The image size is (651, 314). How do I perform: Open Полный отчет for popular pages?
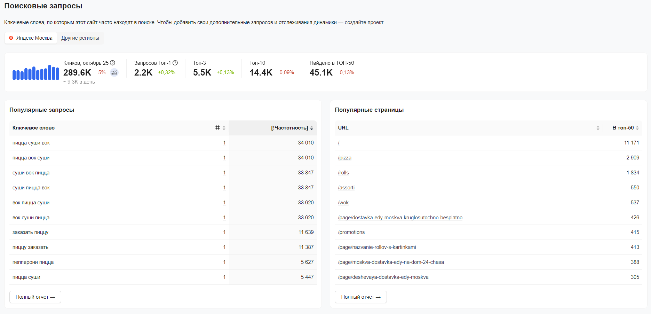pyautogui.click(x=360, y=297)
